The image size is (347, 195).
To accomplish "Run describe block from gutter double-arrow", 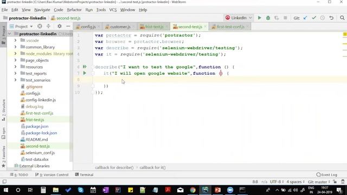I will click(85, 67).
